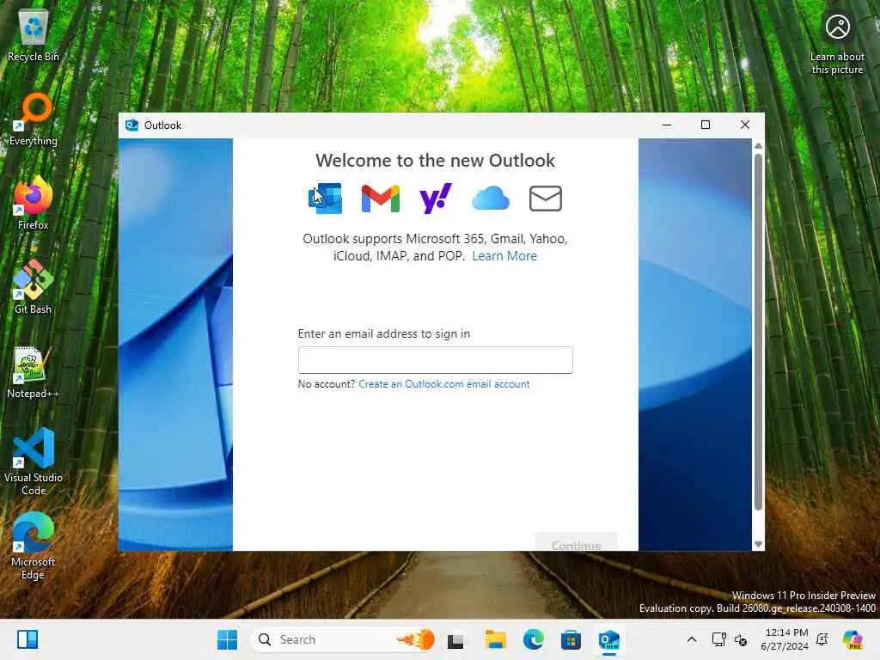Open Create an Outlook.com email account link
The image size is (880, 660).
[443, 384]
